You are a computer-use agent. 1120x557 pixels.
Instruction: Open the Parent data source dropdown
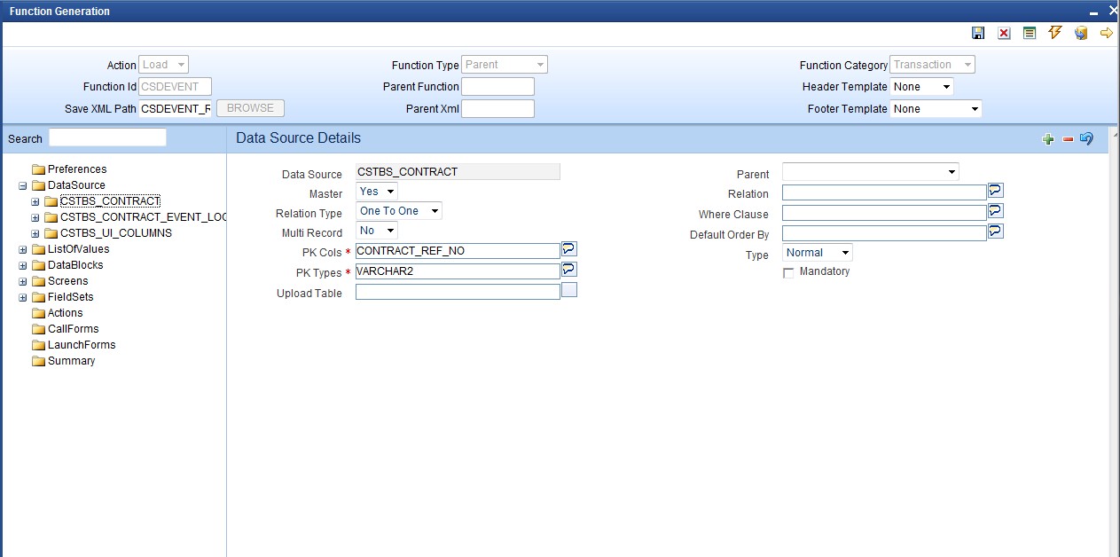871,171
